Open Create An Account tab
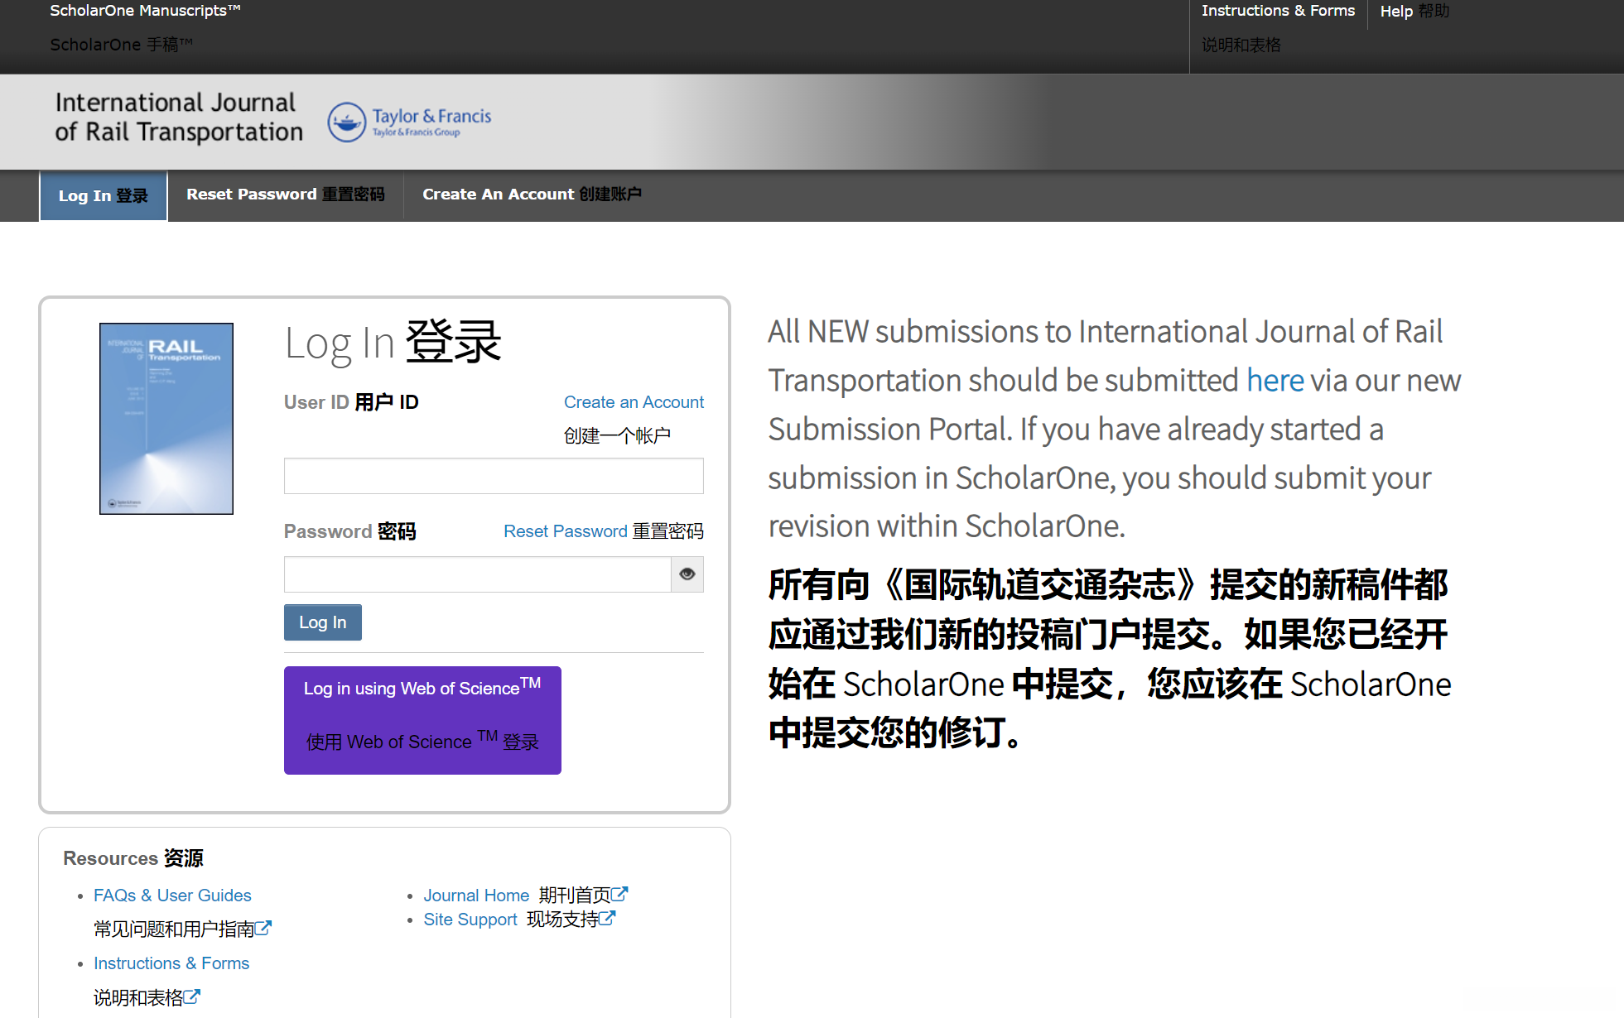This screenshot has height=1018, width=1624. [x=532, y=194]
